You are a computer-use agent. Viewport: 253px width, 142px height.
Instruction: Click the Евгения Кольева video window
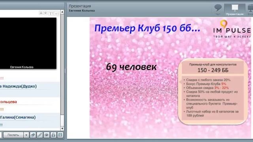click(28, 43)
